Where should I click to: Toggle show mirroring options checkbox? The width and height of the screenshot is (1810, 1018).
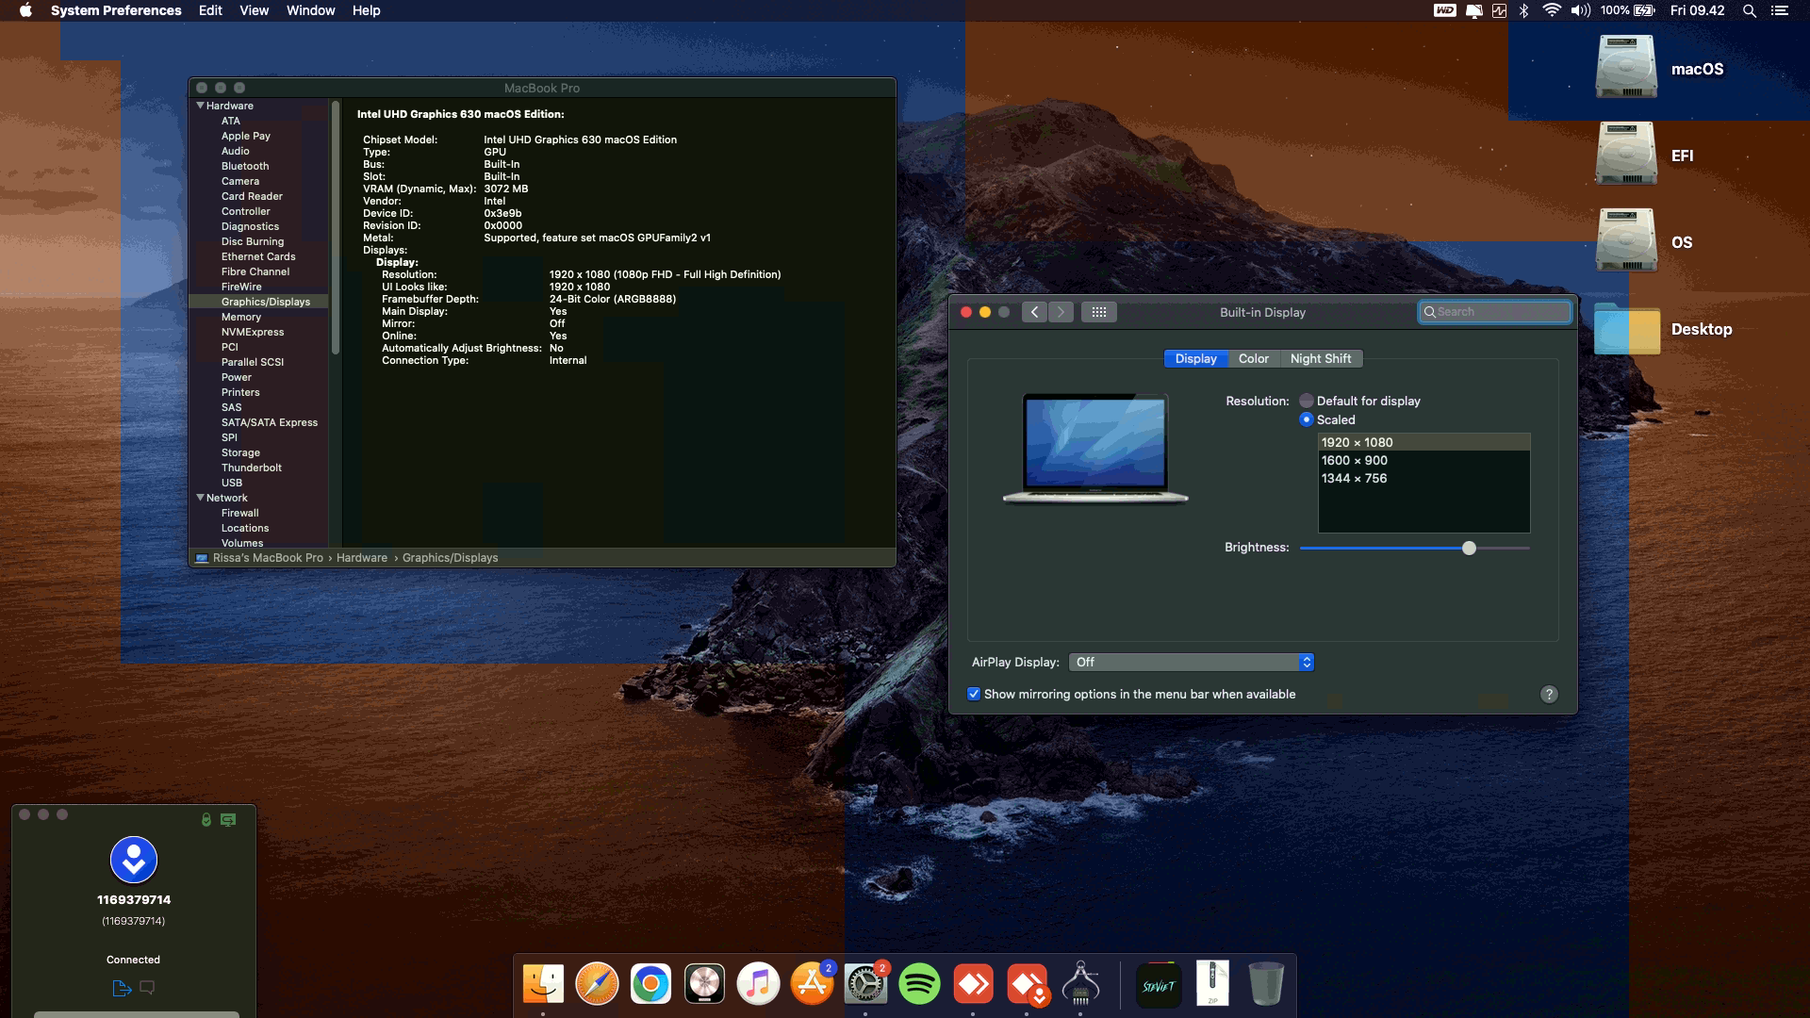click(x=974, y=694)
